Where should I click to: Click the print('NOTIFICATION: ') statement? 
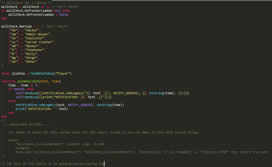[x=42, y=109]
